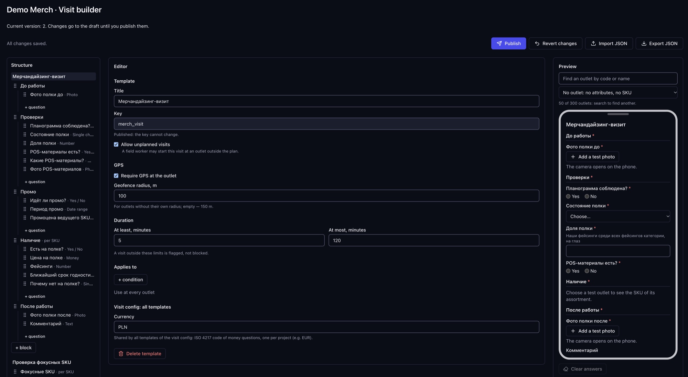
Task: Click the paper plane Publish icon
Action: [x=499, y=44]
